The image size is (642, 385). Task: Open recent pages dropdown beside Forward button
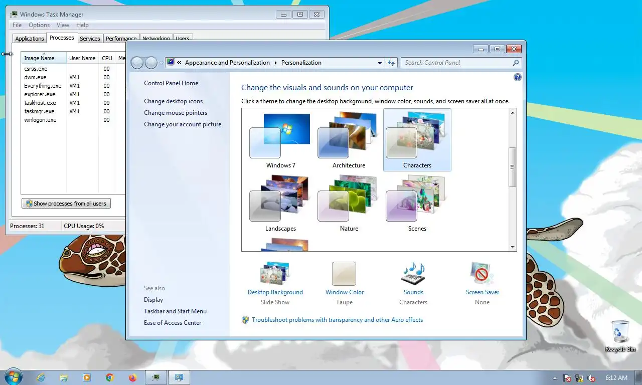(161, 63)
